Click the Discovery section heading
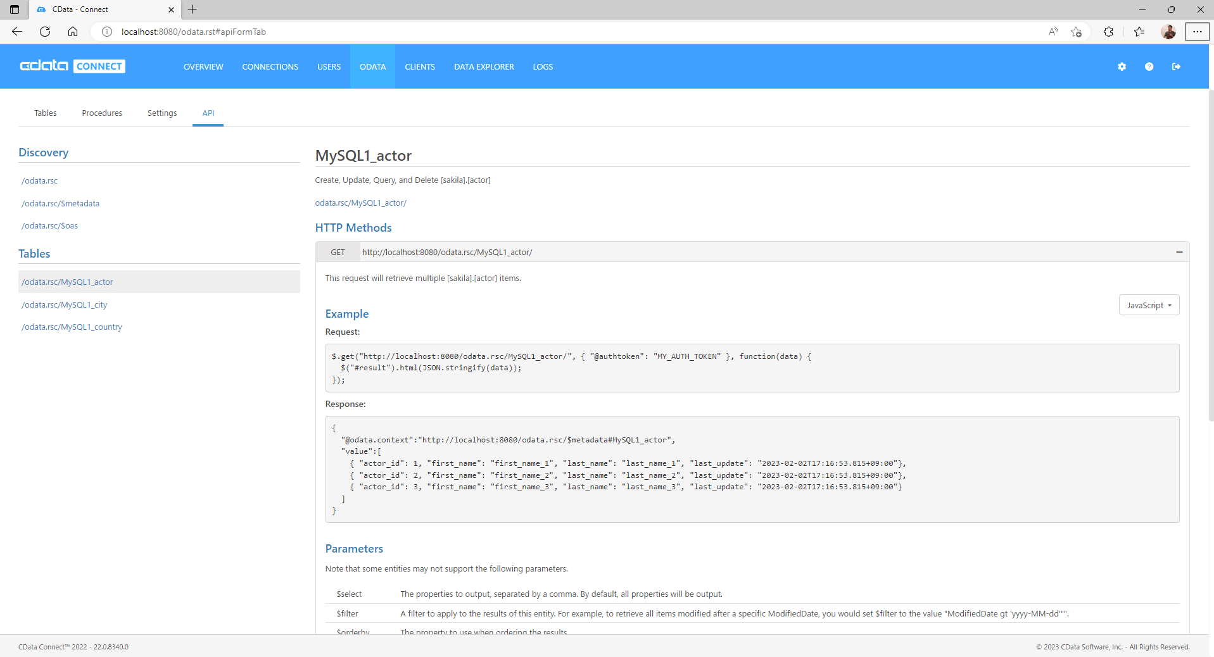The width and height of the screenshot is (1214, 657). tap(43, 153)
